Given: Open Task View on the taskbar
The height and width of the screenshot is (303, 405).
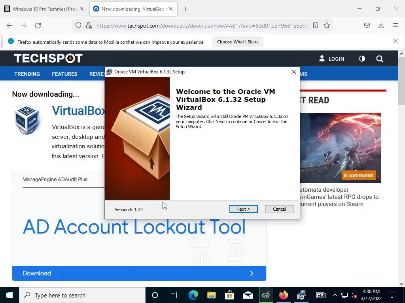Looking at the screenshot, I should coord(174,295).
